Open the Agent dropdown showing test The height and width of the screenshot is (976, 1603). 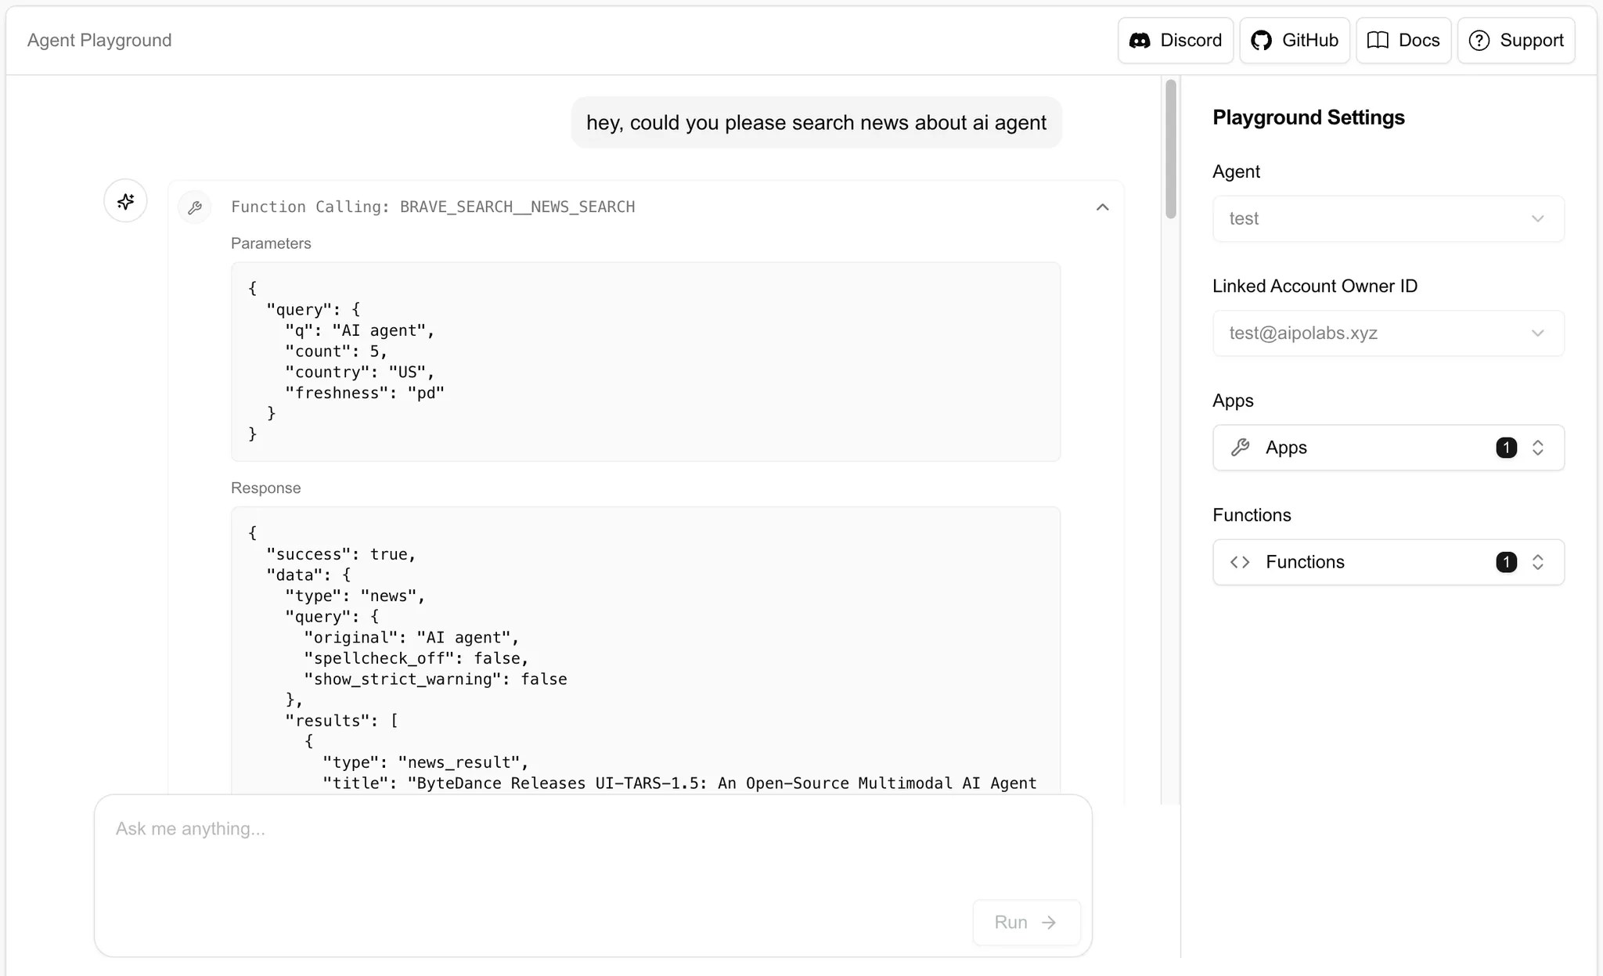[x=1388, y=219]
